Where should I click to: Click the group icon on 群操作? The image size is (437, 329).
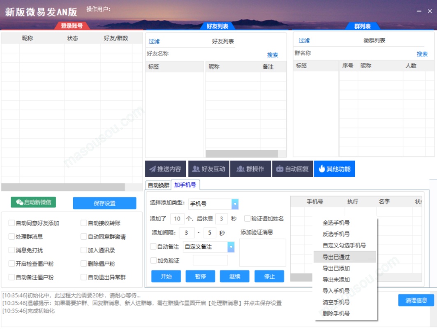click(x=240, y=169)
